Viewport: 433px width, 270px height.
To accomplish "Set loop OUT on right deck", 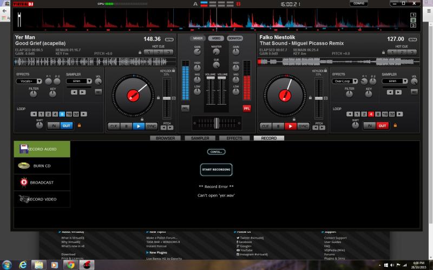I will 382,126.
